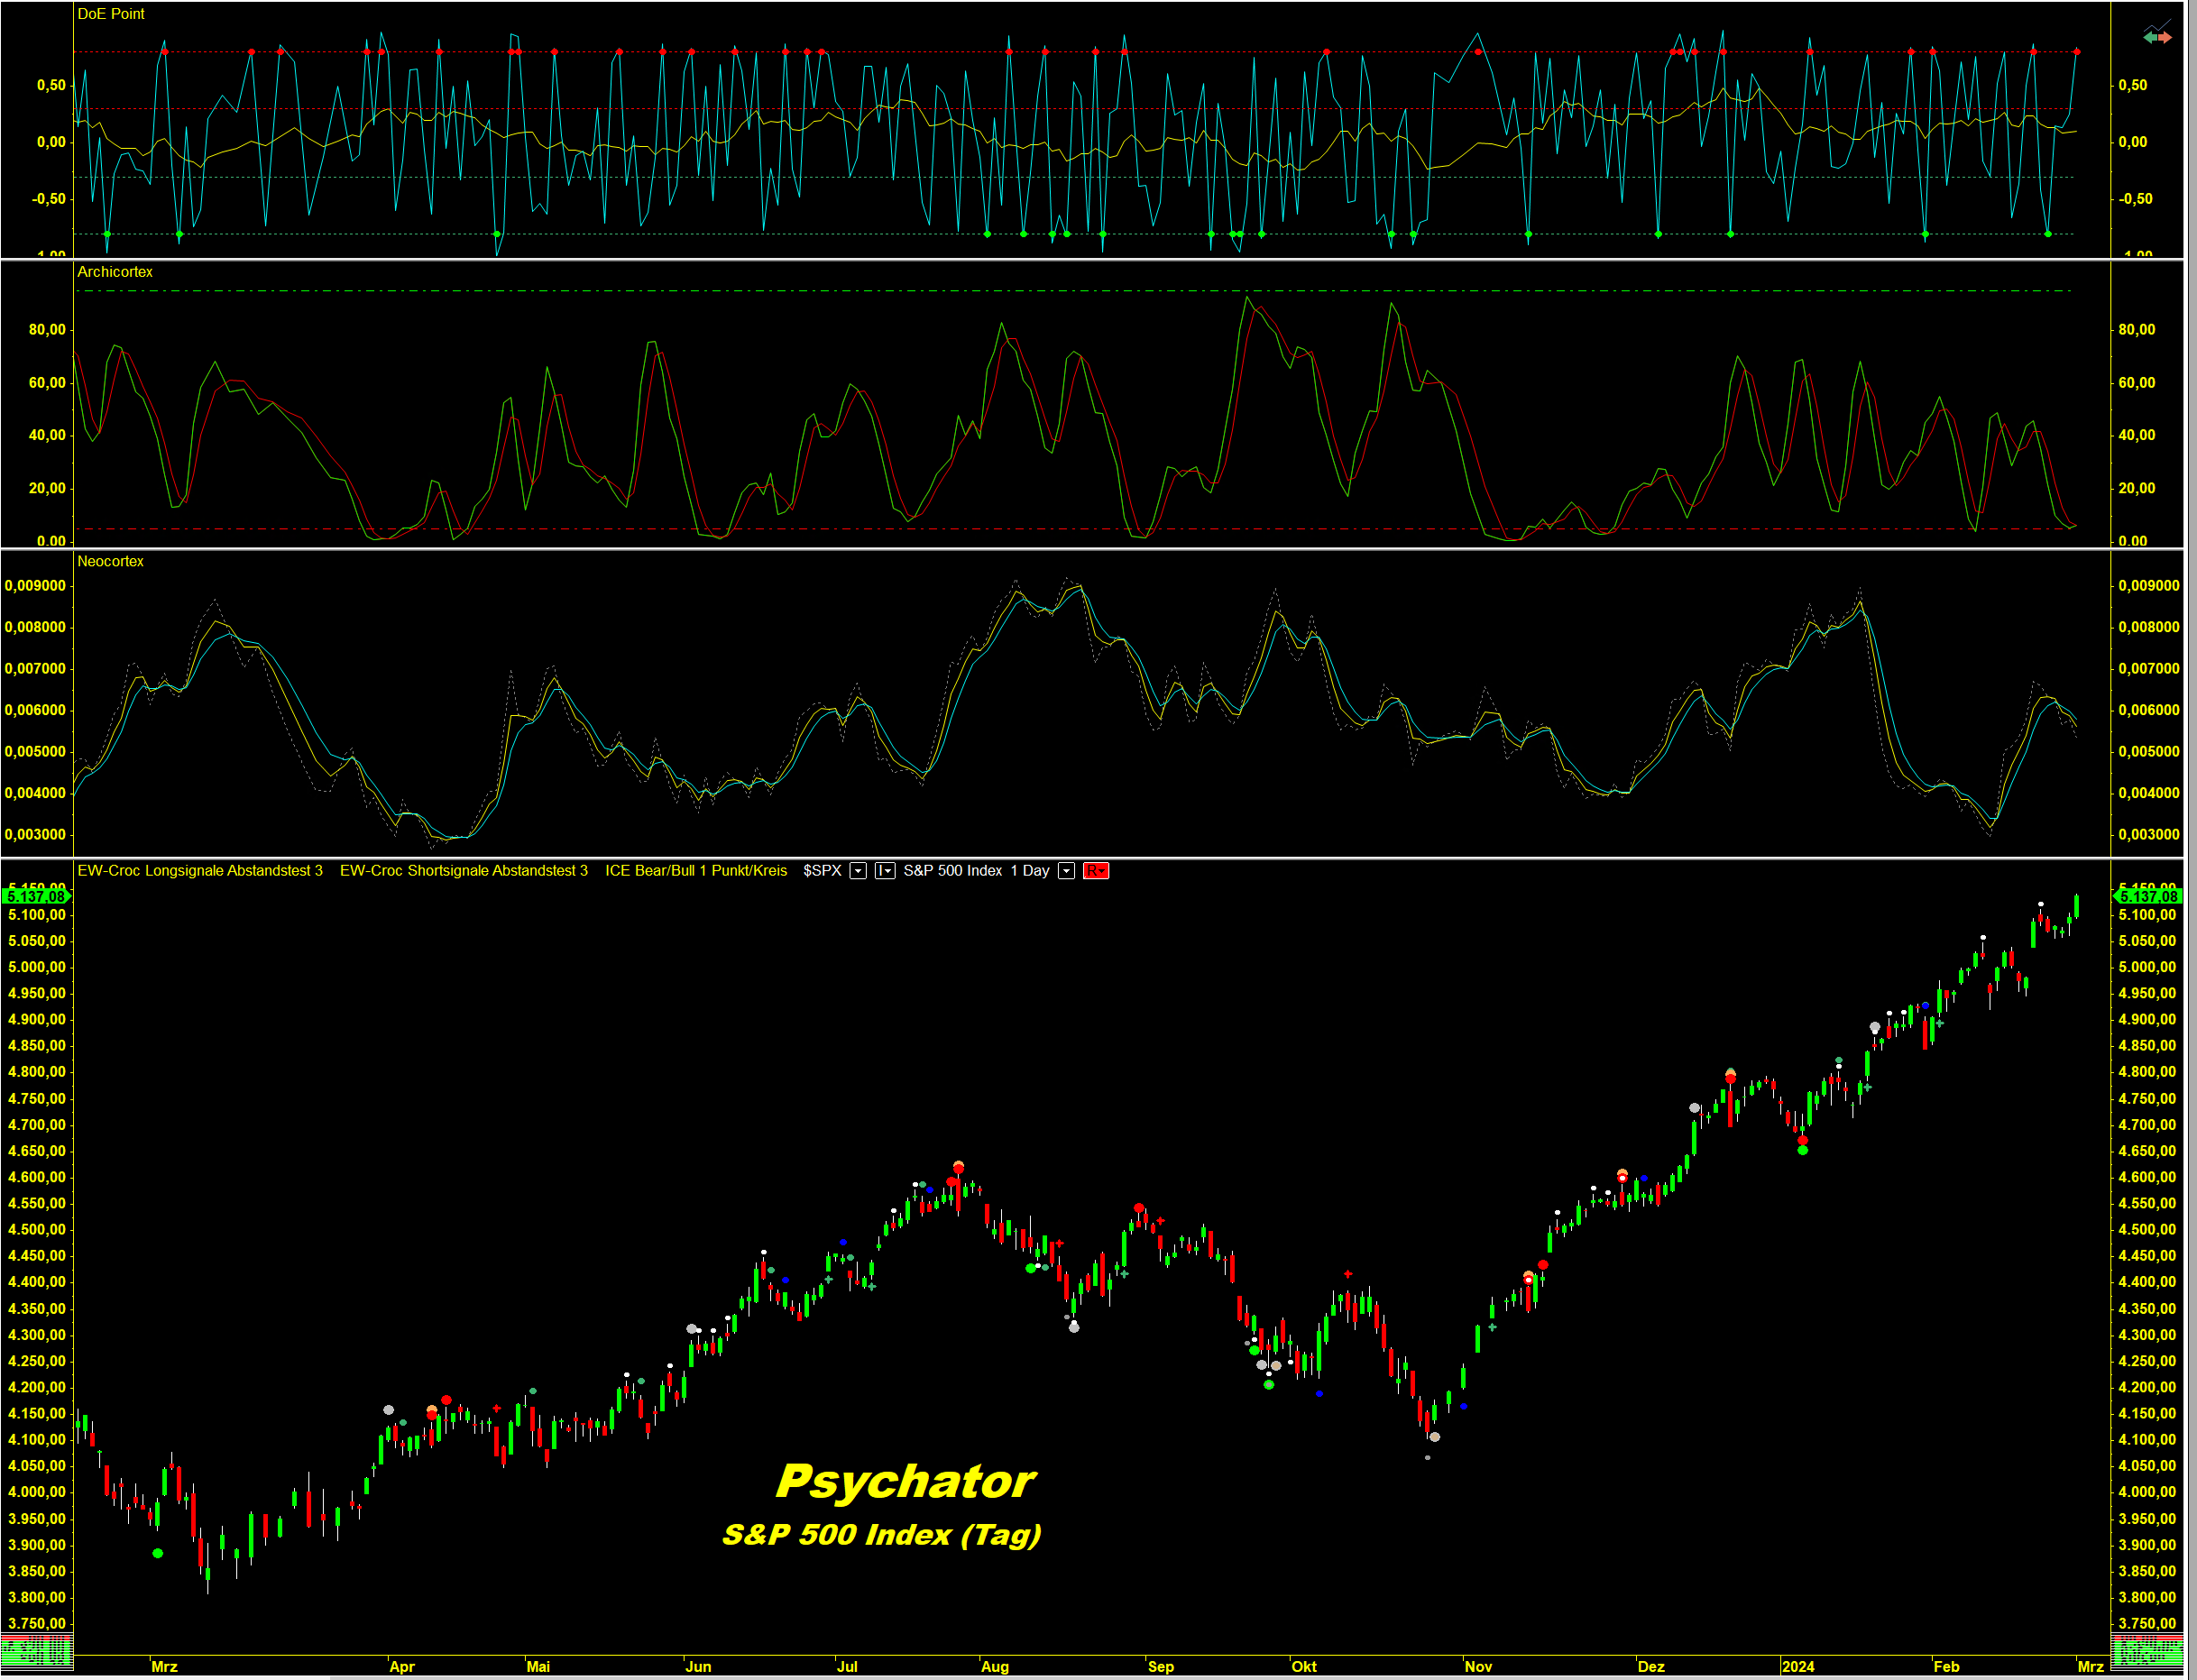Screen dimensions: 2197x1680
Task: Expand the 1 Day interval dropdown
Action: [1066, 871]
